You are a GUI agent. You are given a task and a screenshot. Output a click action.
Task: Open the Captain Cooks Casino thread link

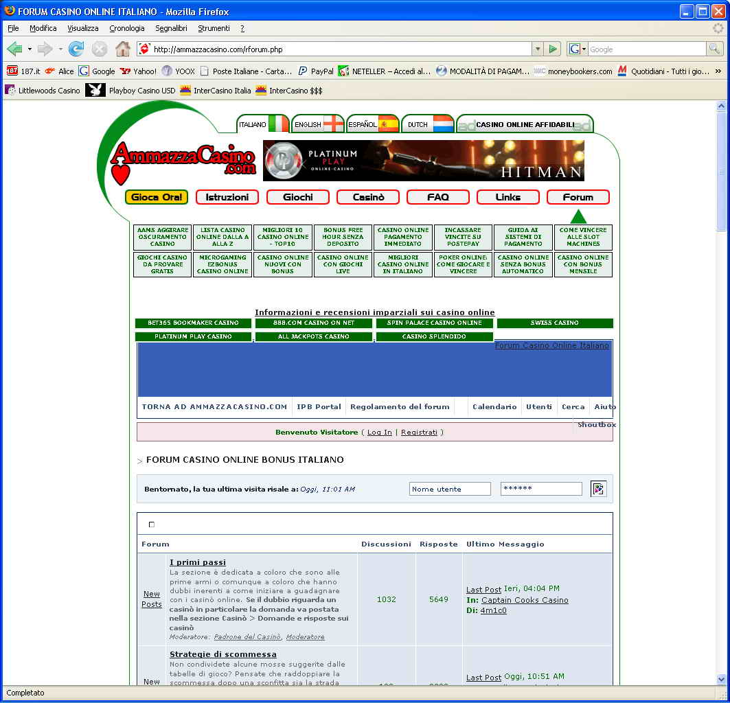[525, 600]
